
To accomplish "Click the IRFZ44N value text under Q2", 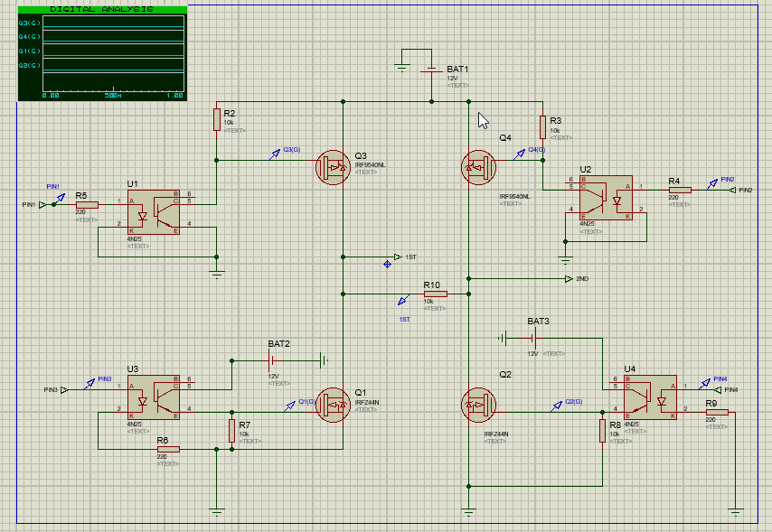I will point(495,434).
